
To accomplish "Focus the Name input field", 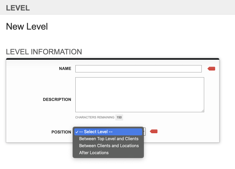I will [138, 69].
